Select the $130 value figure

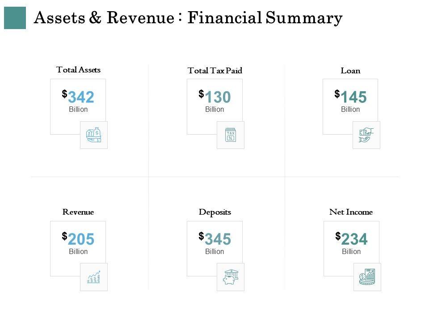pos(215,97)
